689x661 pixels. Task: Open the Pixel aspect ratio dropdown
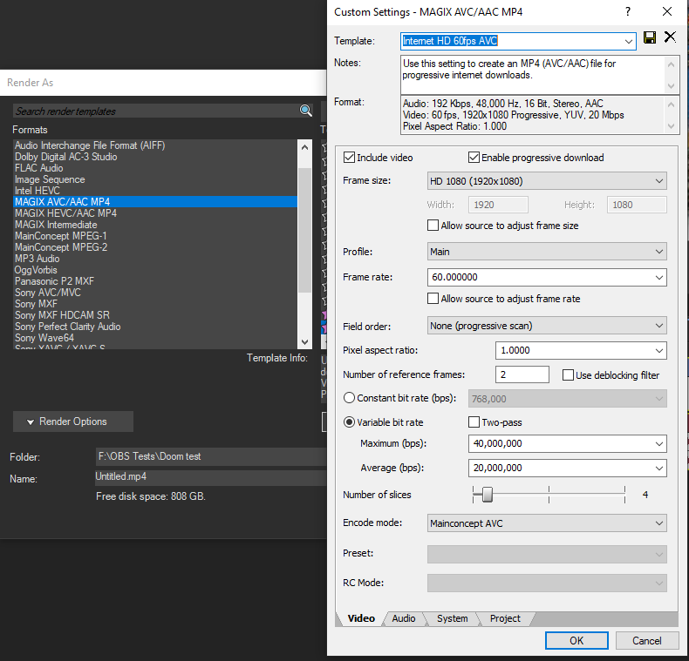(659, 351)
